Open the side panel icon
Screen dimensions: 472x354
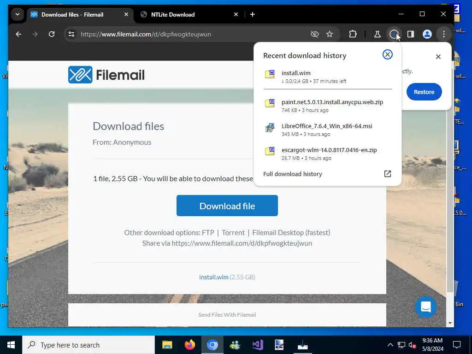coord(411,34)
